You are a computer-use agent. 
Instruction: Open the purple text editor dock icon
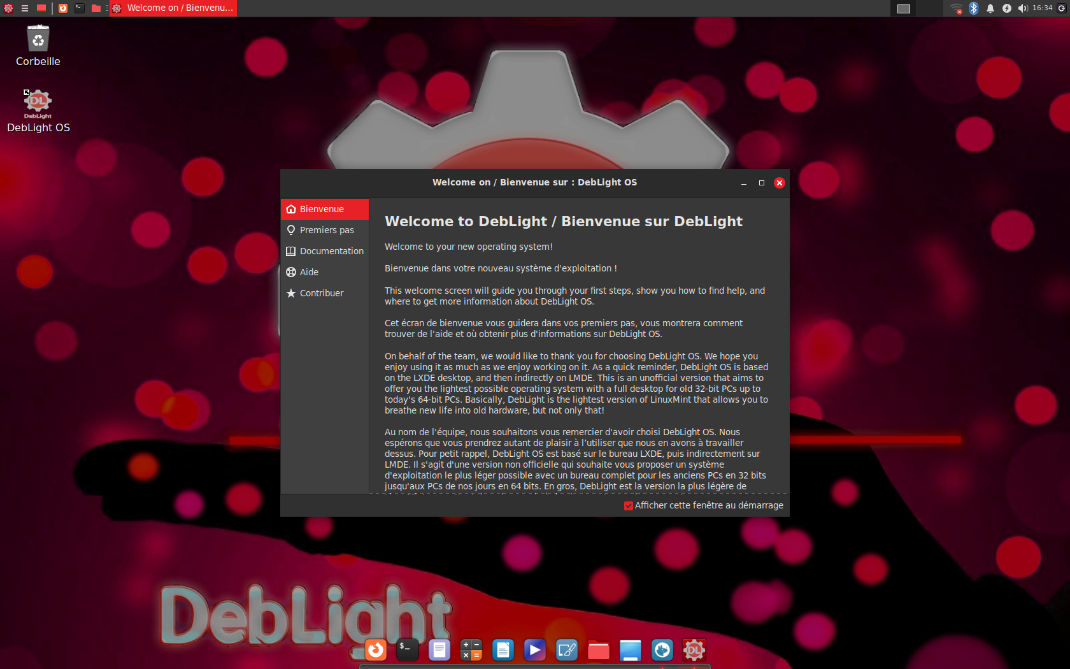[x=439, y=650]
